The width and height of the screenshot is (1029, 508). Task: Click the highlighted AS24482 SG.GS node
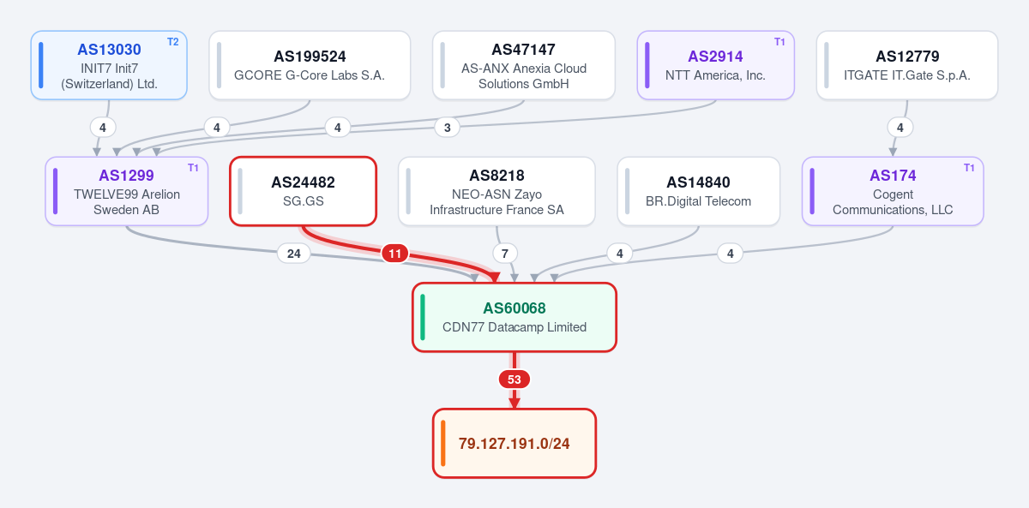(304, 191)
